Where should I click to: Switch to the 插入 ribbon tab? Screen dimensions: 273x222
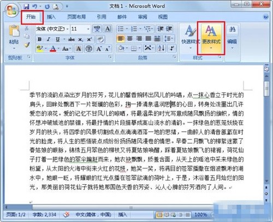(x=51, y=17)
